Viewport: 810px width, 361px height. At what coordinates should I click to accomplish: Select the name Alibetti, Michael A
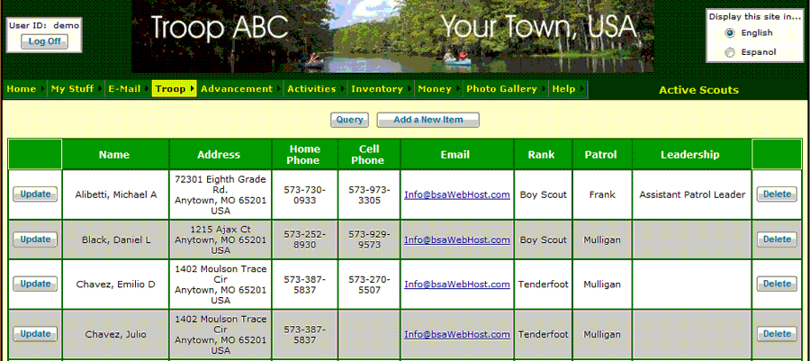(116, 194)
